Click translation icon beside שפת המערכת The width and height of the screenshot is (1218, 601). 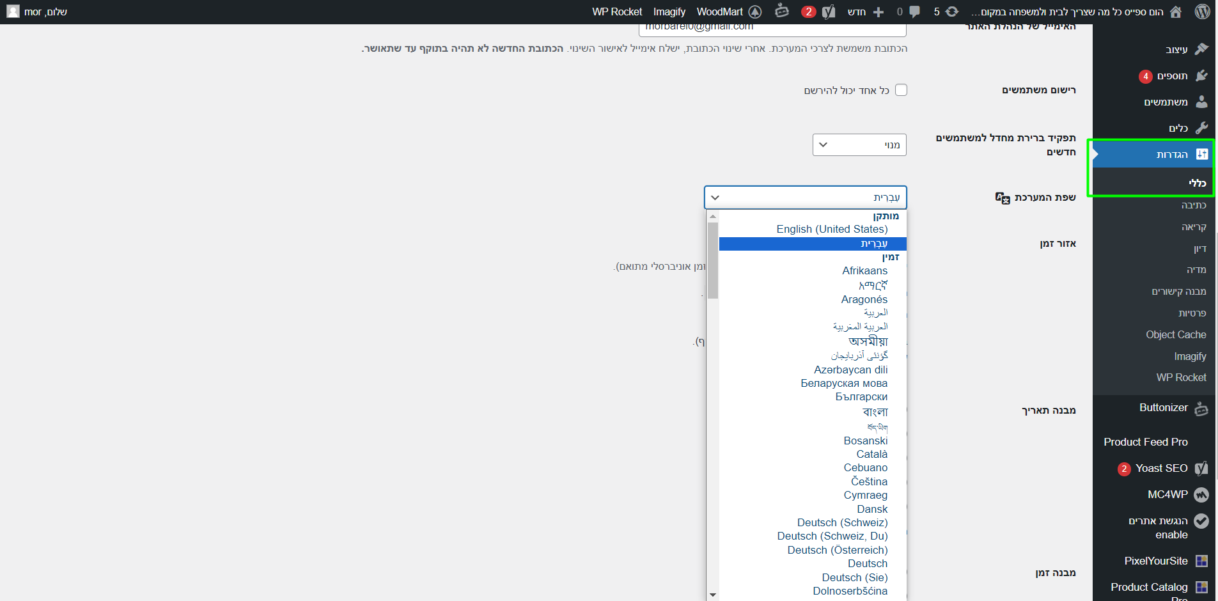coord(1003,198)
